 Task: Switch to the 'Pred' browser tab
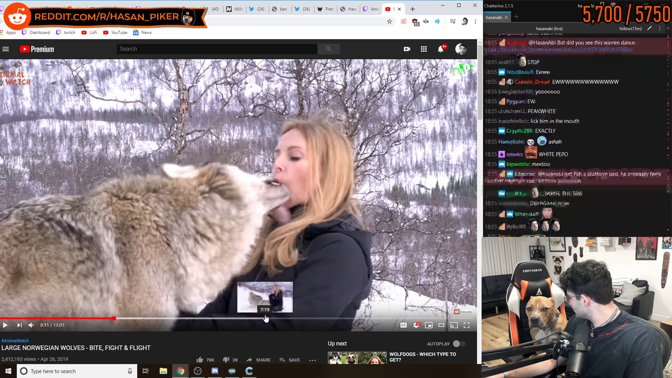(325, 9)
